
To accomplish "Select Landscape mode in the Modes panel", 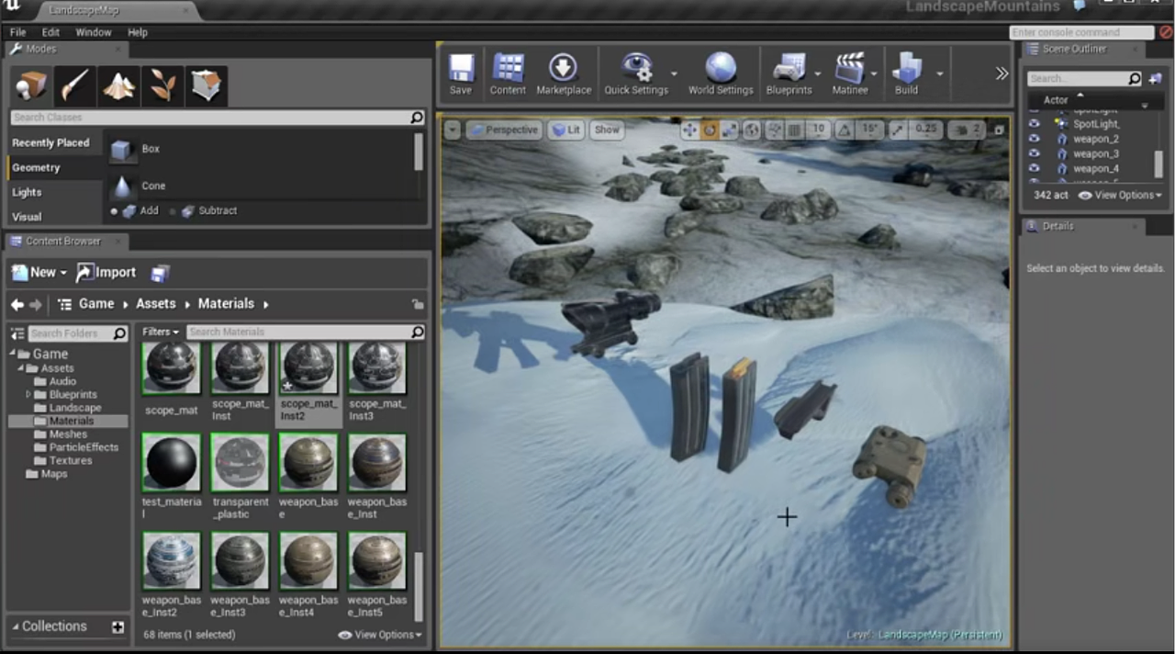I will 120,85.
